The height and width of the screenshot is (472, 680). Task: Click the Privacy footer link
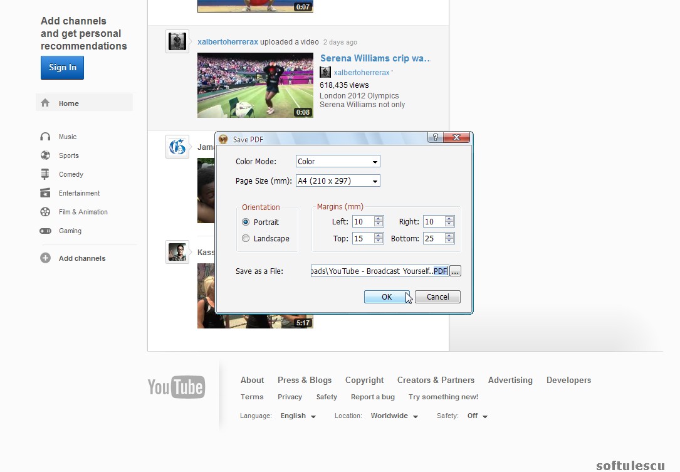tap(290, 397)
